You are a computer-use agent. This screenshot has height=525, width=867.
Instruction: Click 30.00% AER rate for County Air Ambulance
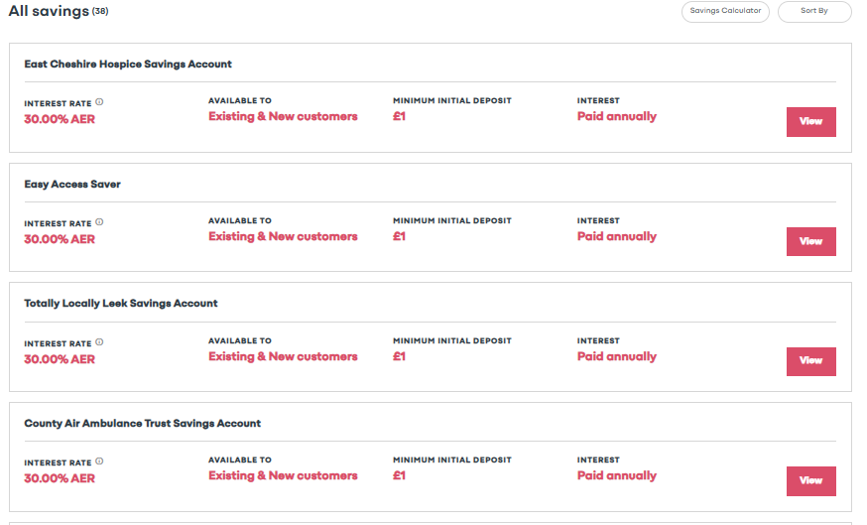point(60,478)
